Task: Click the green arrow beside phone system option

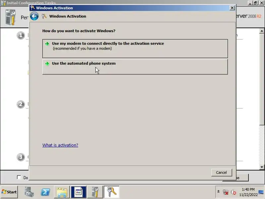Action: point(47,63)
